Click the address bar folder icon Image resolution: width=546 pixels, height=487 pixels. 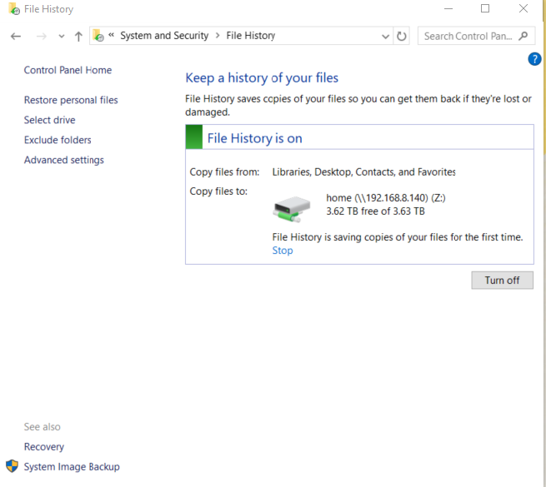coord(98,36)
